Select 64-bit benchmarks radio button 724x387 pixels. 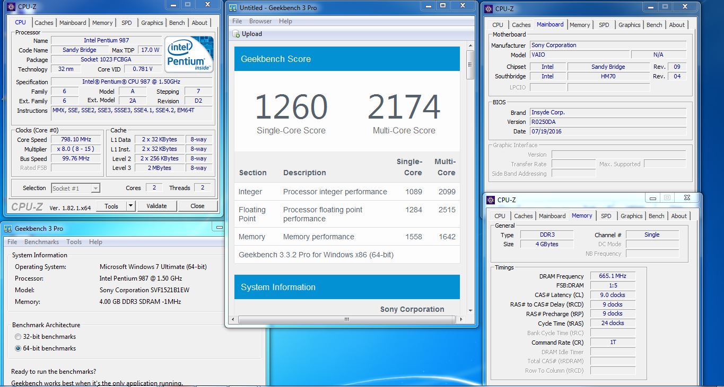(x=19, y=348)
